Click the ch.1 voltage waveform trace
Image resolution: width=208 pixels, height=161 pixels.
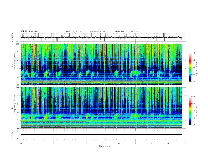tap(101, 37)
